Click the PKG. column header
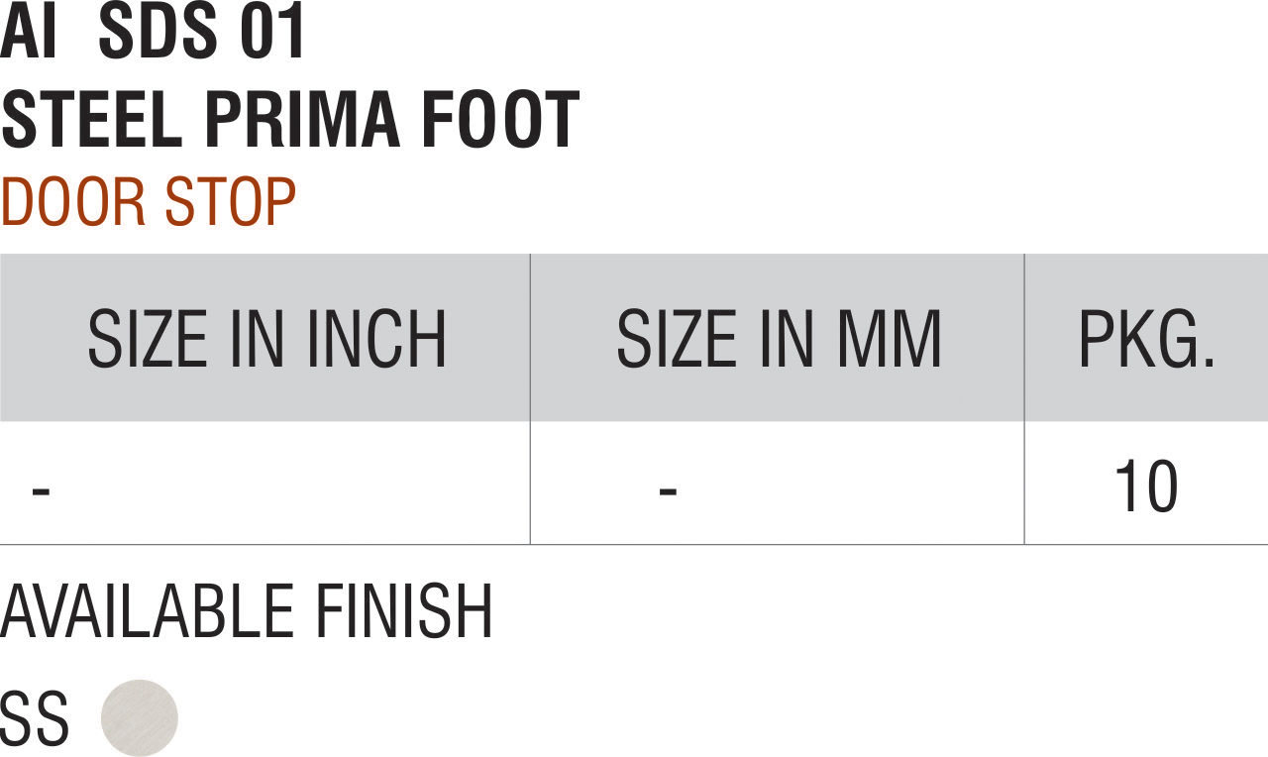 (1146, 340)
